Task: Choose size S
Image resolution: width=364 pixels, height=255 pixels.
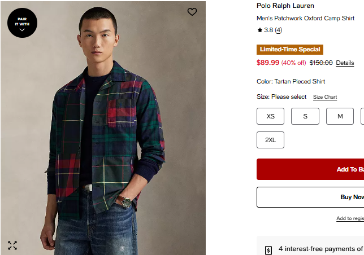Action: click(x=305, y=116)
